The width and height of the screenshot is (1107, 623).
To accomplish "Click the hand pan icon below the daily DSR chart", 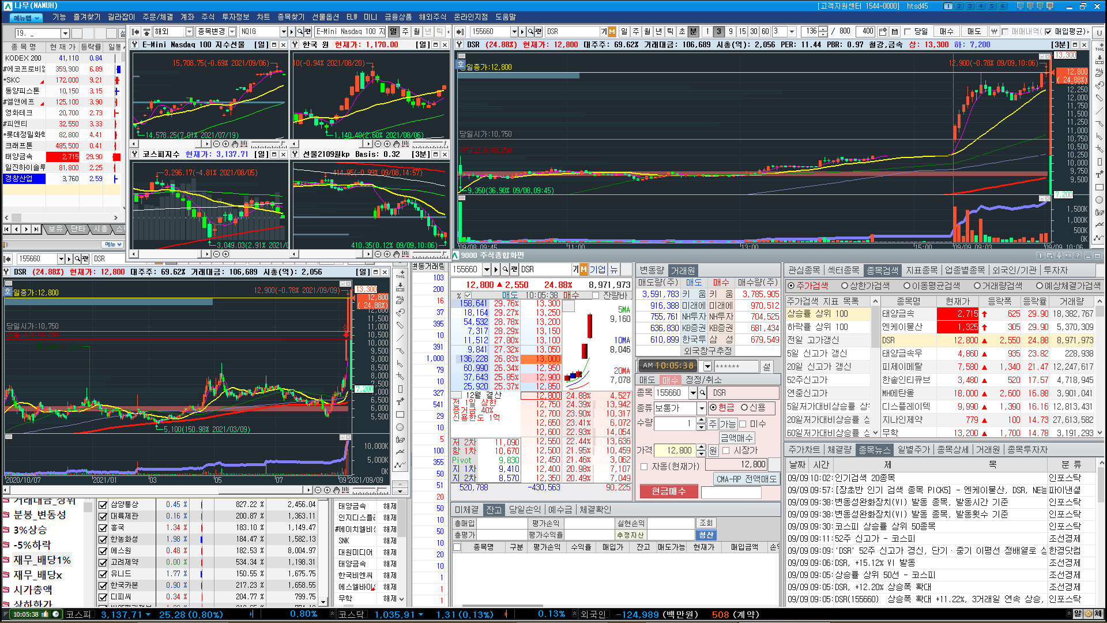I will 336,490.
